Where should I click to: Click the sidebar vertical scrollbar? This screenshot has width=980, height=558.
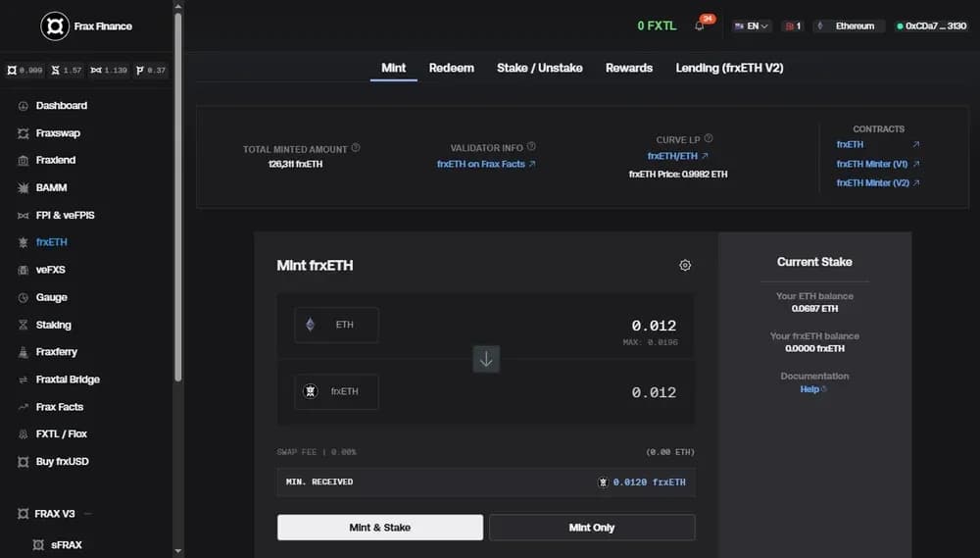(x=178, y=196)
